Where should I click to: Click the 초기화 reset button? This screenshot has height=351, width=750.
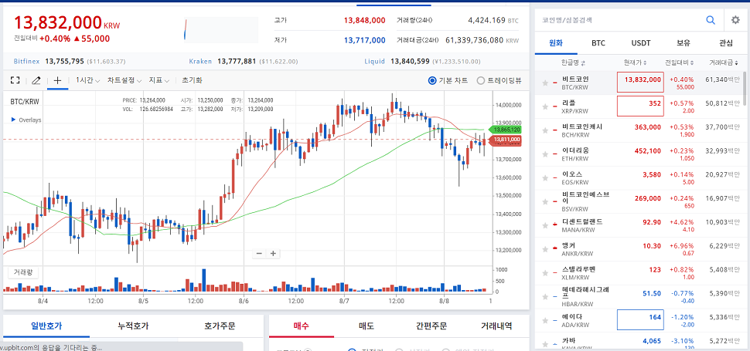tap(192, 80)
